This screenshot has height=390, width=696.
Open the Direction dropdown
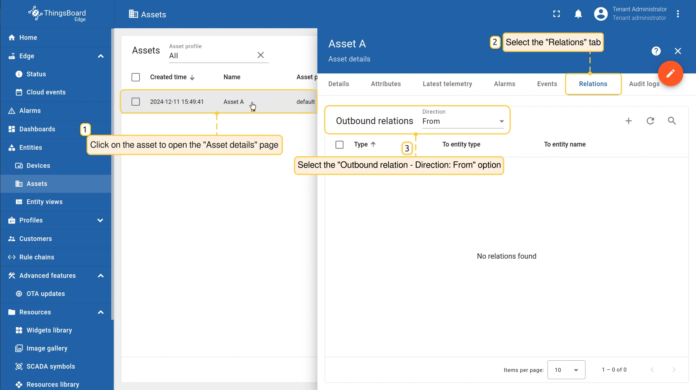tap(463, 121)
